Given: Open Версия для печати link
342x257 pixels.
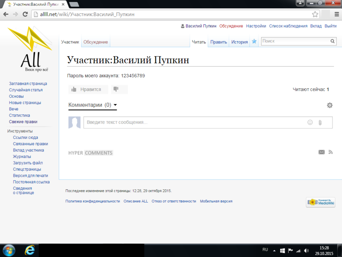Looking at the screenshot, I should pos(30,175).
